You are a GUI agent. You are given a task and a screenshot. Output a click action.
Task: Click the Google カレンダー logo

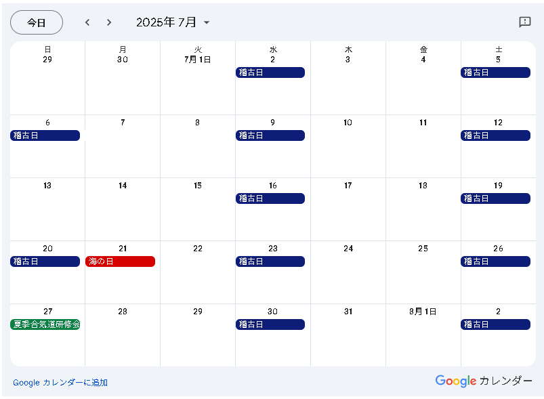[x=484, y=381]
